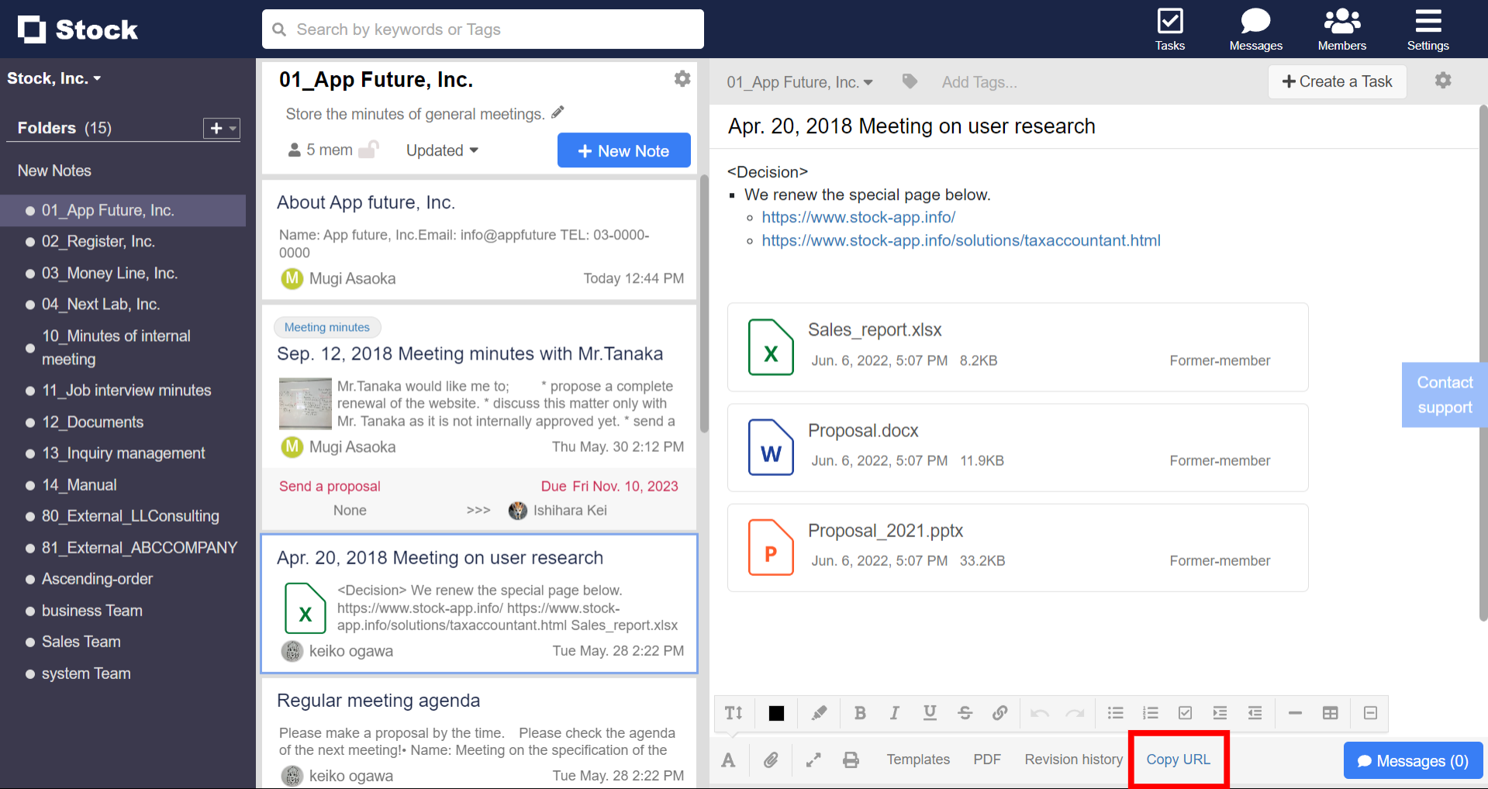This screenshot has width=1488, height=789.
Task: Select the highlighter tool
Action: click(x=818, y=713)
